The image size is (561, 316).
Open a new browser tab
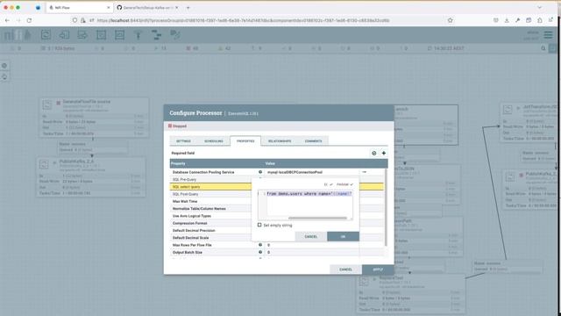pos(188,8)
